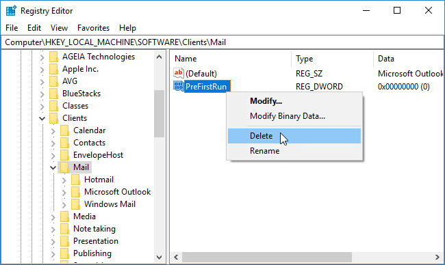Choose Rename in the context menu
The width and height of the screenshot is (445, 265).
click(294, 151)
